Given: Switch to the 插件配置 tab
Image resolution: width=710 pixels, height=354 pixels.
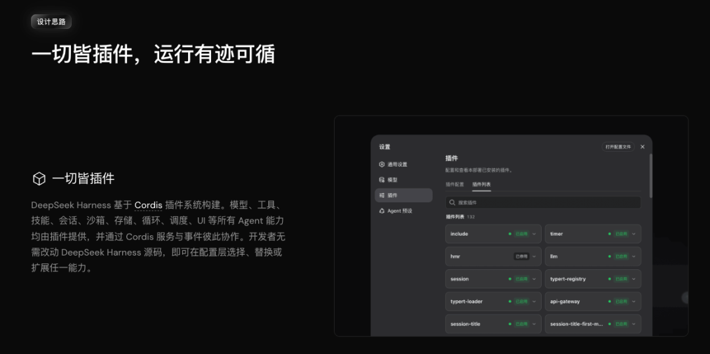Looking at the screenshot, I should pyautogui.click(x=455, y=185).
